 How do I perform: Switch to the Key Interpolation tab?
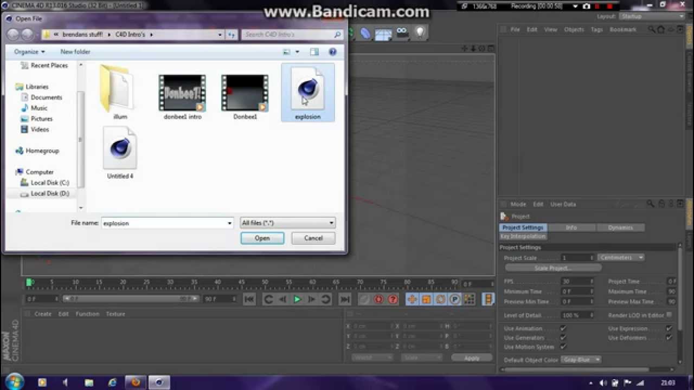click(523, 237)
